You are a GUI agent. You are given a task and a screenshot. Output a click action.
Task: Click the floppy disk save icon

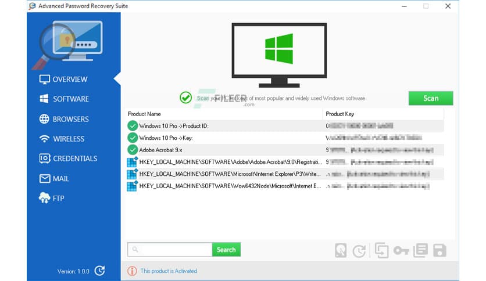click(439, 250)
